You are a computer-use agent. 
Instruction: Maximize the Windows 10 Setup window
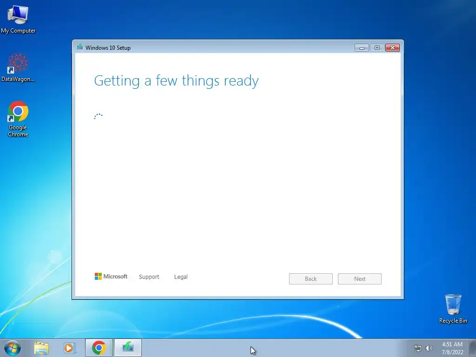pyautogui.click(x=377, y=48)
